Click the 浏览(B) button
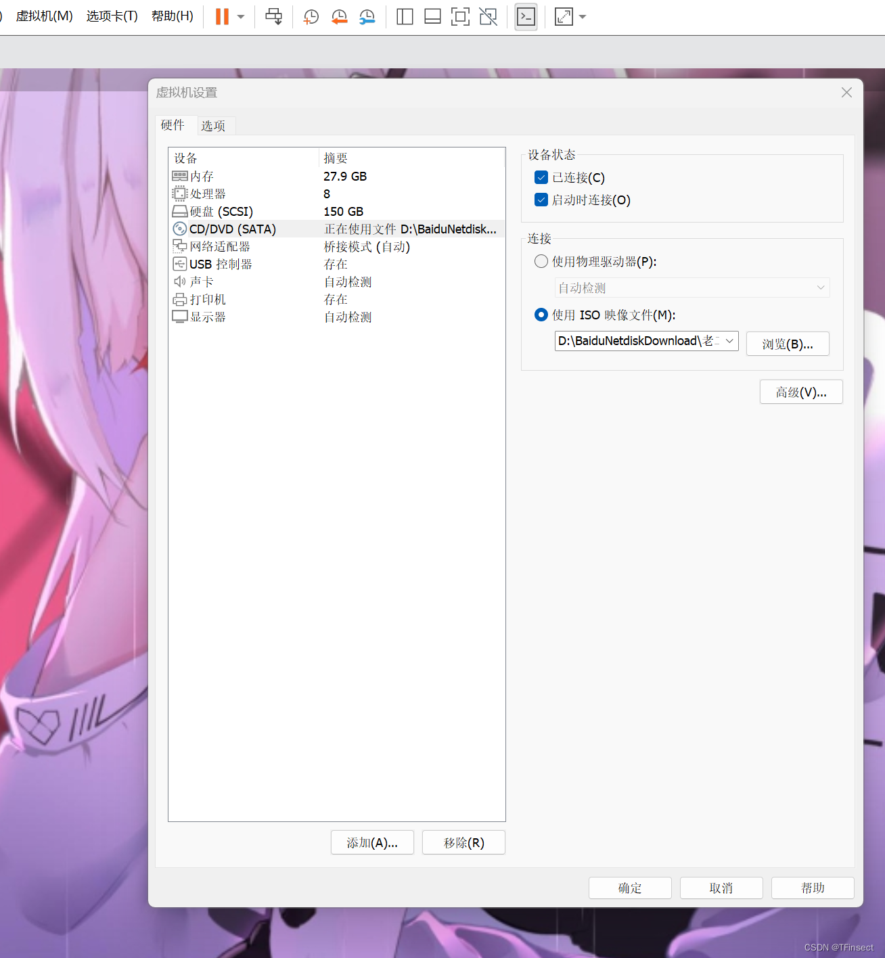The height and width of the screenshot is (958, 885). (x=787, y=344)
